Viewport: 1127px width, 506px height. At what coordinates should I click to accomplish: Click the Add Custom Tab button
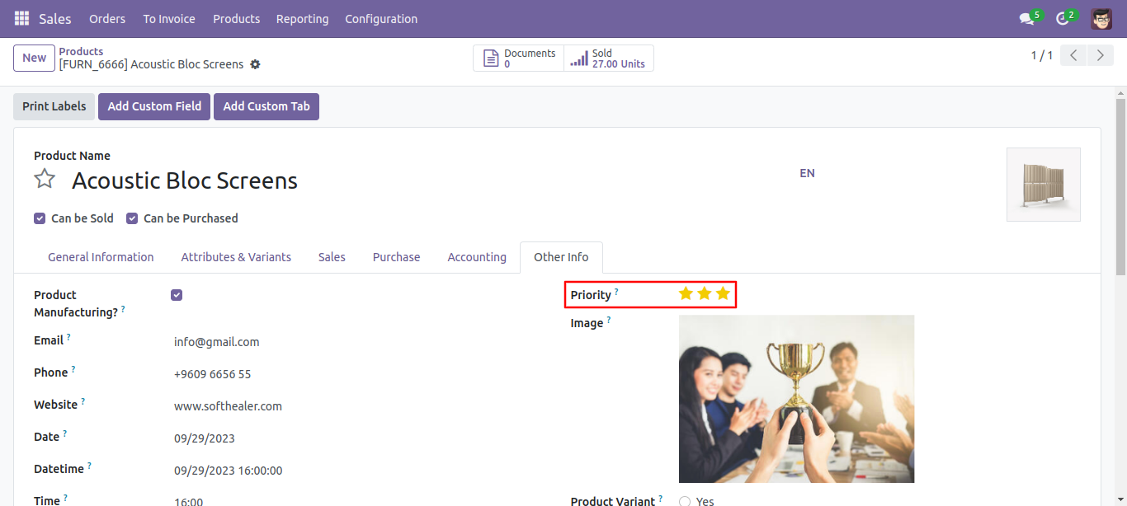(266, 106)
